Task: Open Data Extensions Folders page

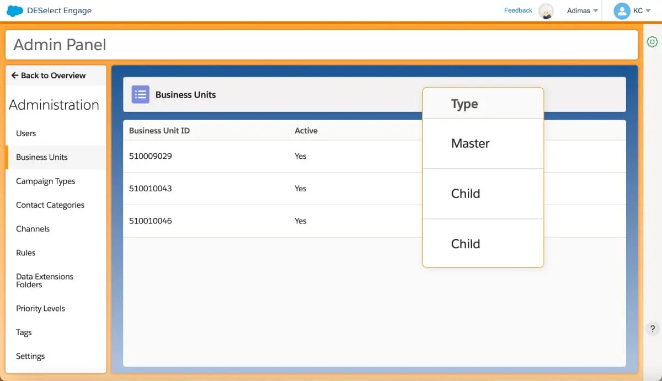Action: coord(44,281)
